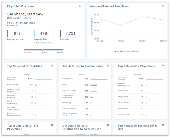Select Morrow County Hospital facility row
This screenshot has height=138, width=171.
[30, 91]
